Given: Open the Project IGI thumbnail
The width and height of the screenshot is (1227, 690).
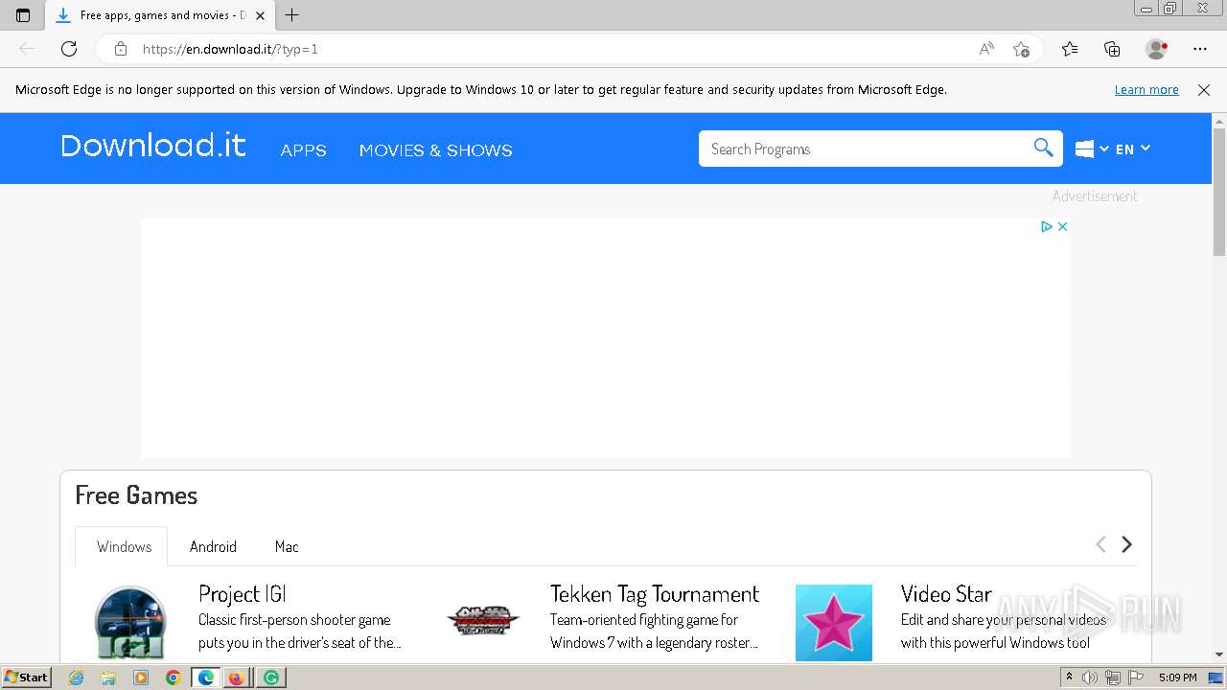Looking at the screenshot, I should tap(131, 623).
